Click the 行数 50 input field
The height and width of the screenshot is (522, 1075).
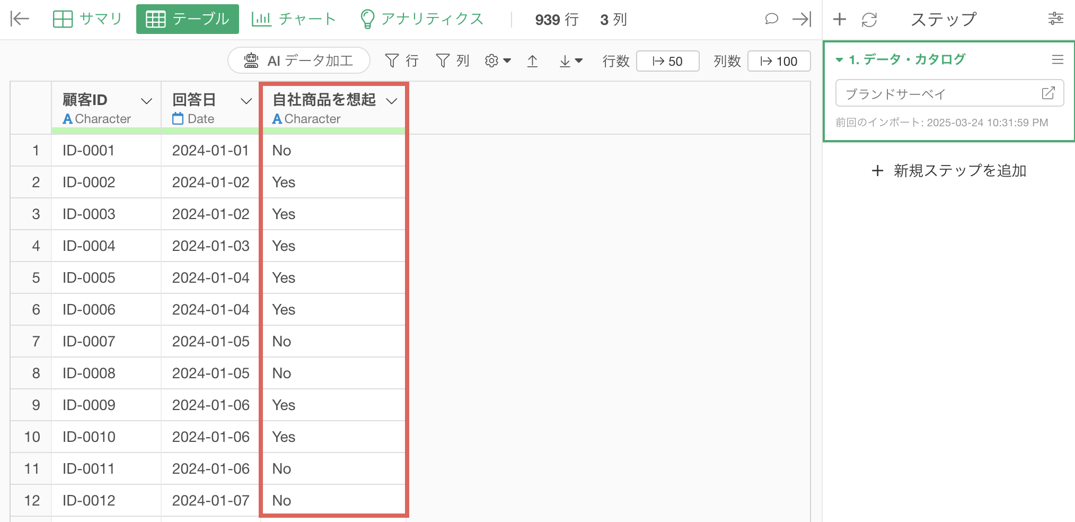(667, 61)
